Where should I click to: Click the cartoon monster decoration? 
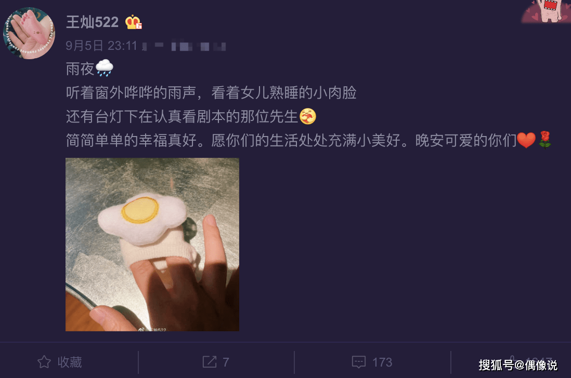pos(546,11)
